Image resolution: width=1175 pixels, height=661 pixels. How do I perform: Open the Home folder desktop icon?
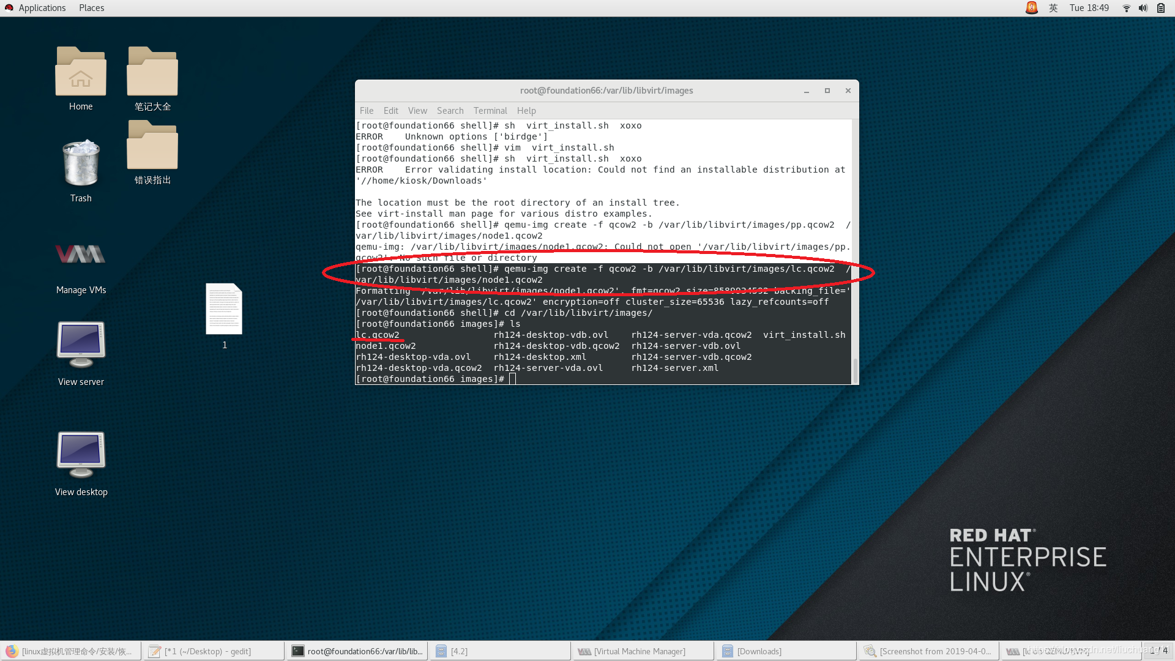click(81, 78)
